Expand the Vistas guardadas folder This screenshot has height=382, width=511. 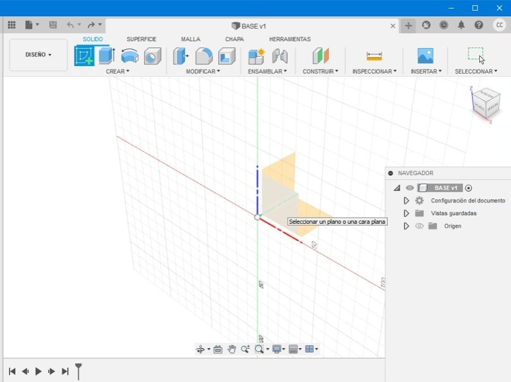pyautogui.click(x=406, y=213)
